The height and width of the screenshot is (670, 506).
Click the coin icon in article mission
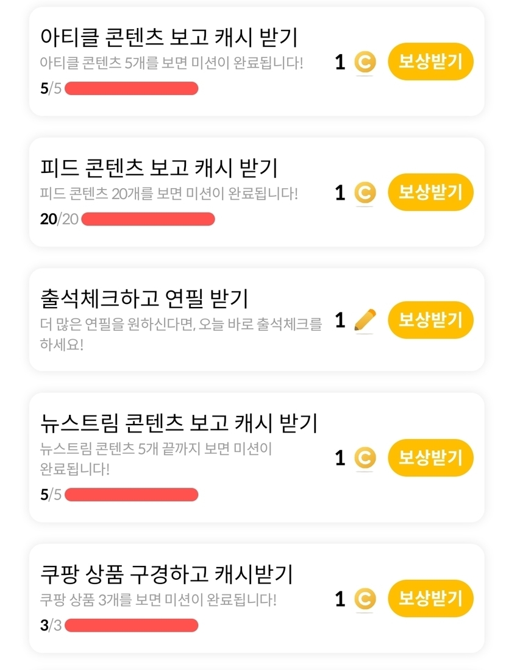click(365, 62)
